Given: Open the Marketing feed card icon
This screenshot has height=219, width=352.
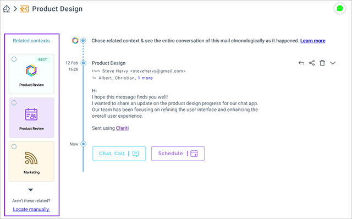Looking at the screenshot, I should point(31,158).
